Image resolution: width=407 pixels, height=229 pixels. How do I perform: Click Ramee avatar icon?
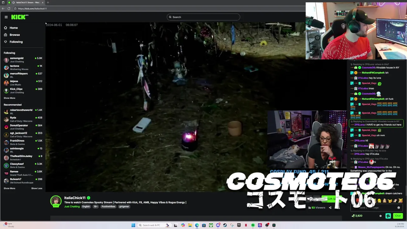pyautogui.click(x=6, y=173)
